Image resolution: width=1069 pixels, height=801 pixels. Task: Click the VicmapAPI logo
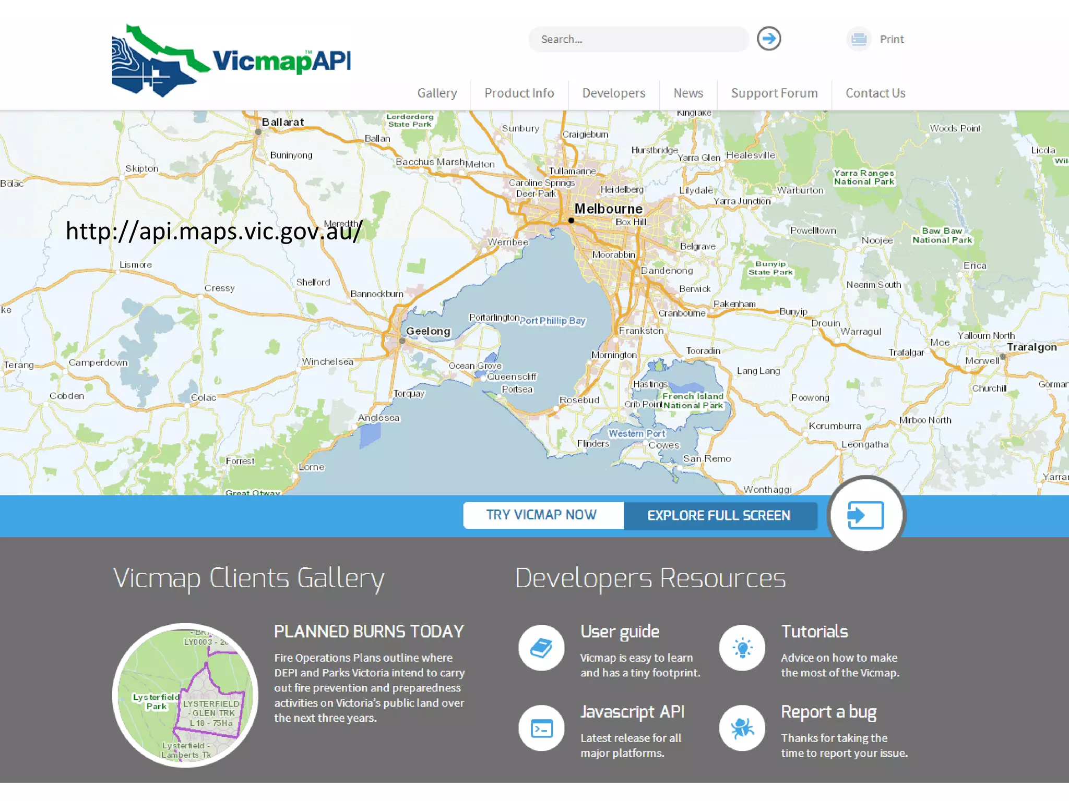pos(231,61)
